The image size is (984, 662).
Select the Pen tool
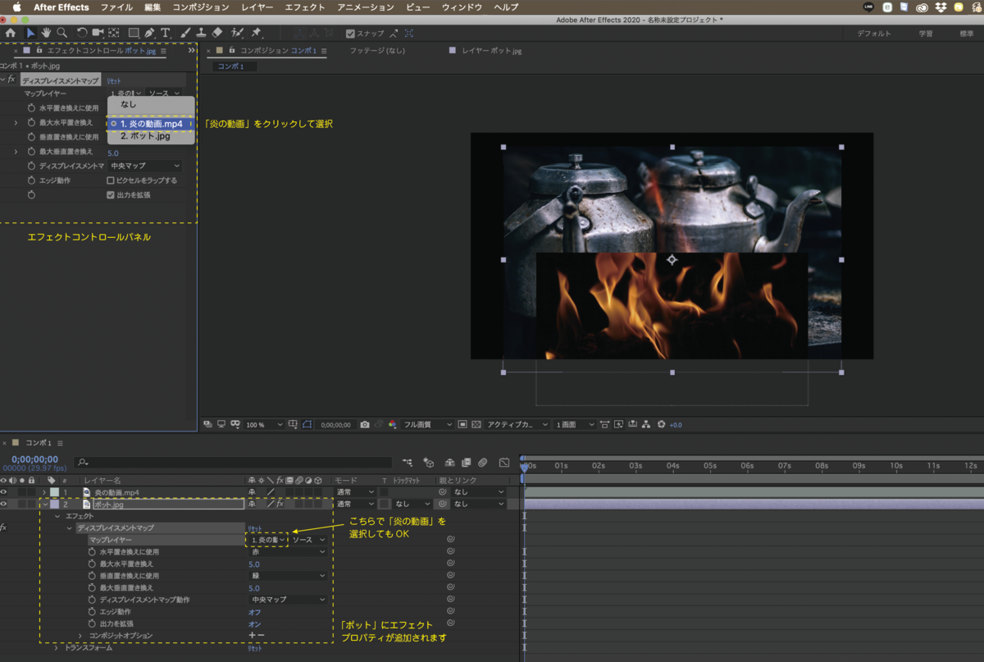pos(149,33)
